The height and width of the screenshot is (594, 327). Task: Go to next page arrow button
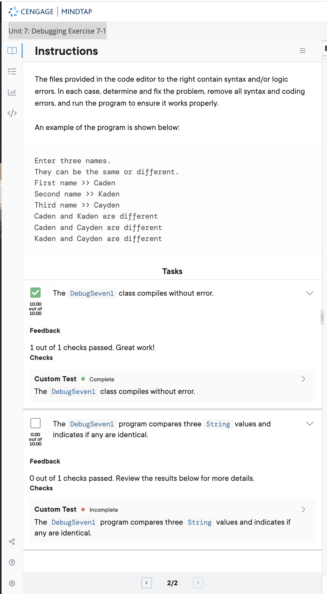pyautogui.click(x=198, y=583)
